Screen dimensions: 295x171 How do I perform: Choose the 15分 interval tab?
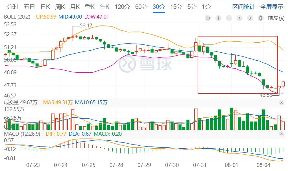point(176,7)
